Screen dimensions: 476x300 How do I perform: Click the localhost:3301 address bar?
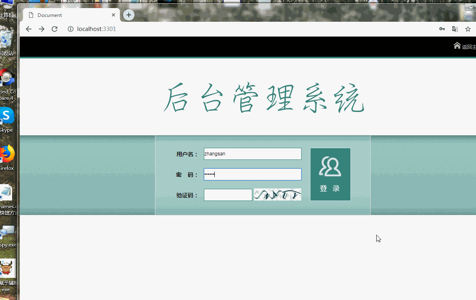(96, 29)
